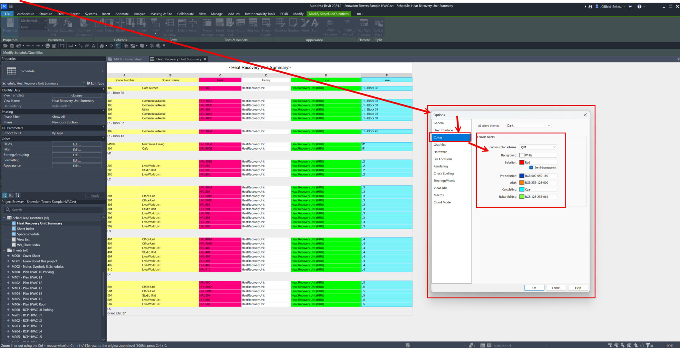Click Insert Data Row ribbon icon
The width and height of the screenshot is (680, 348).
point(169,23)
